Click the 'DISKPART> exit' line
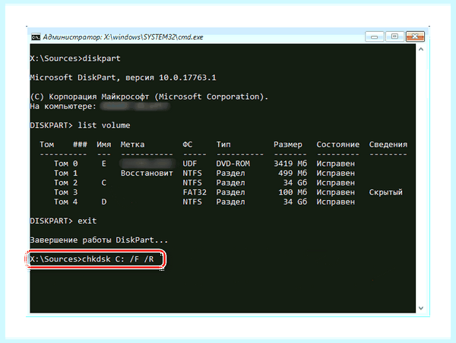456x343 pixels. tap(63, 221)
